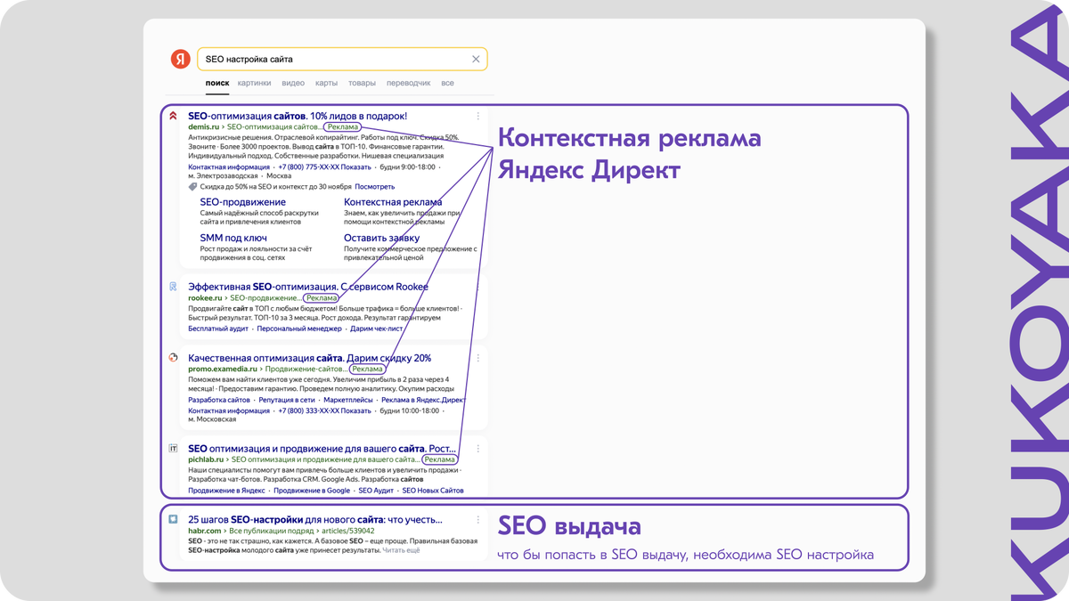The image size is (1069, 601).
Task: Open '25 шагов SEO-настройки для нового сайта'
Action: (x=315, y=520)
